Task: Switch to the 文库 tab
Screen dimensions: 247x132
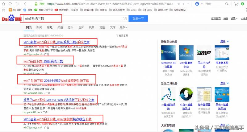Action: click(x=113, y=27)
